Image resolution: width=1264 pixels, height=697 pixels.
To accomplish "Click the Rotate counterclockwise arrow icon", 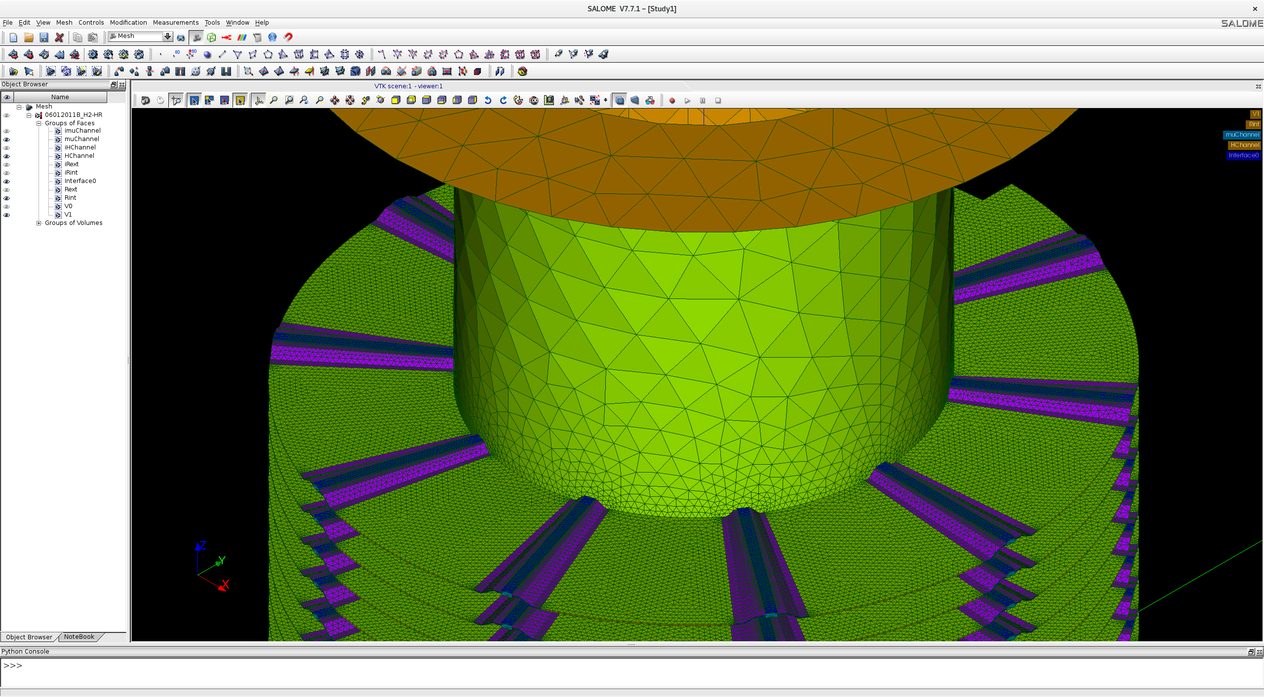I will (x=488, y=101).
